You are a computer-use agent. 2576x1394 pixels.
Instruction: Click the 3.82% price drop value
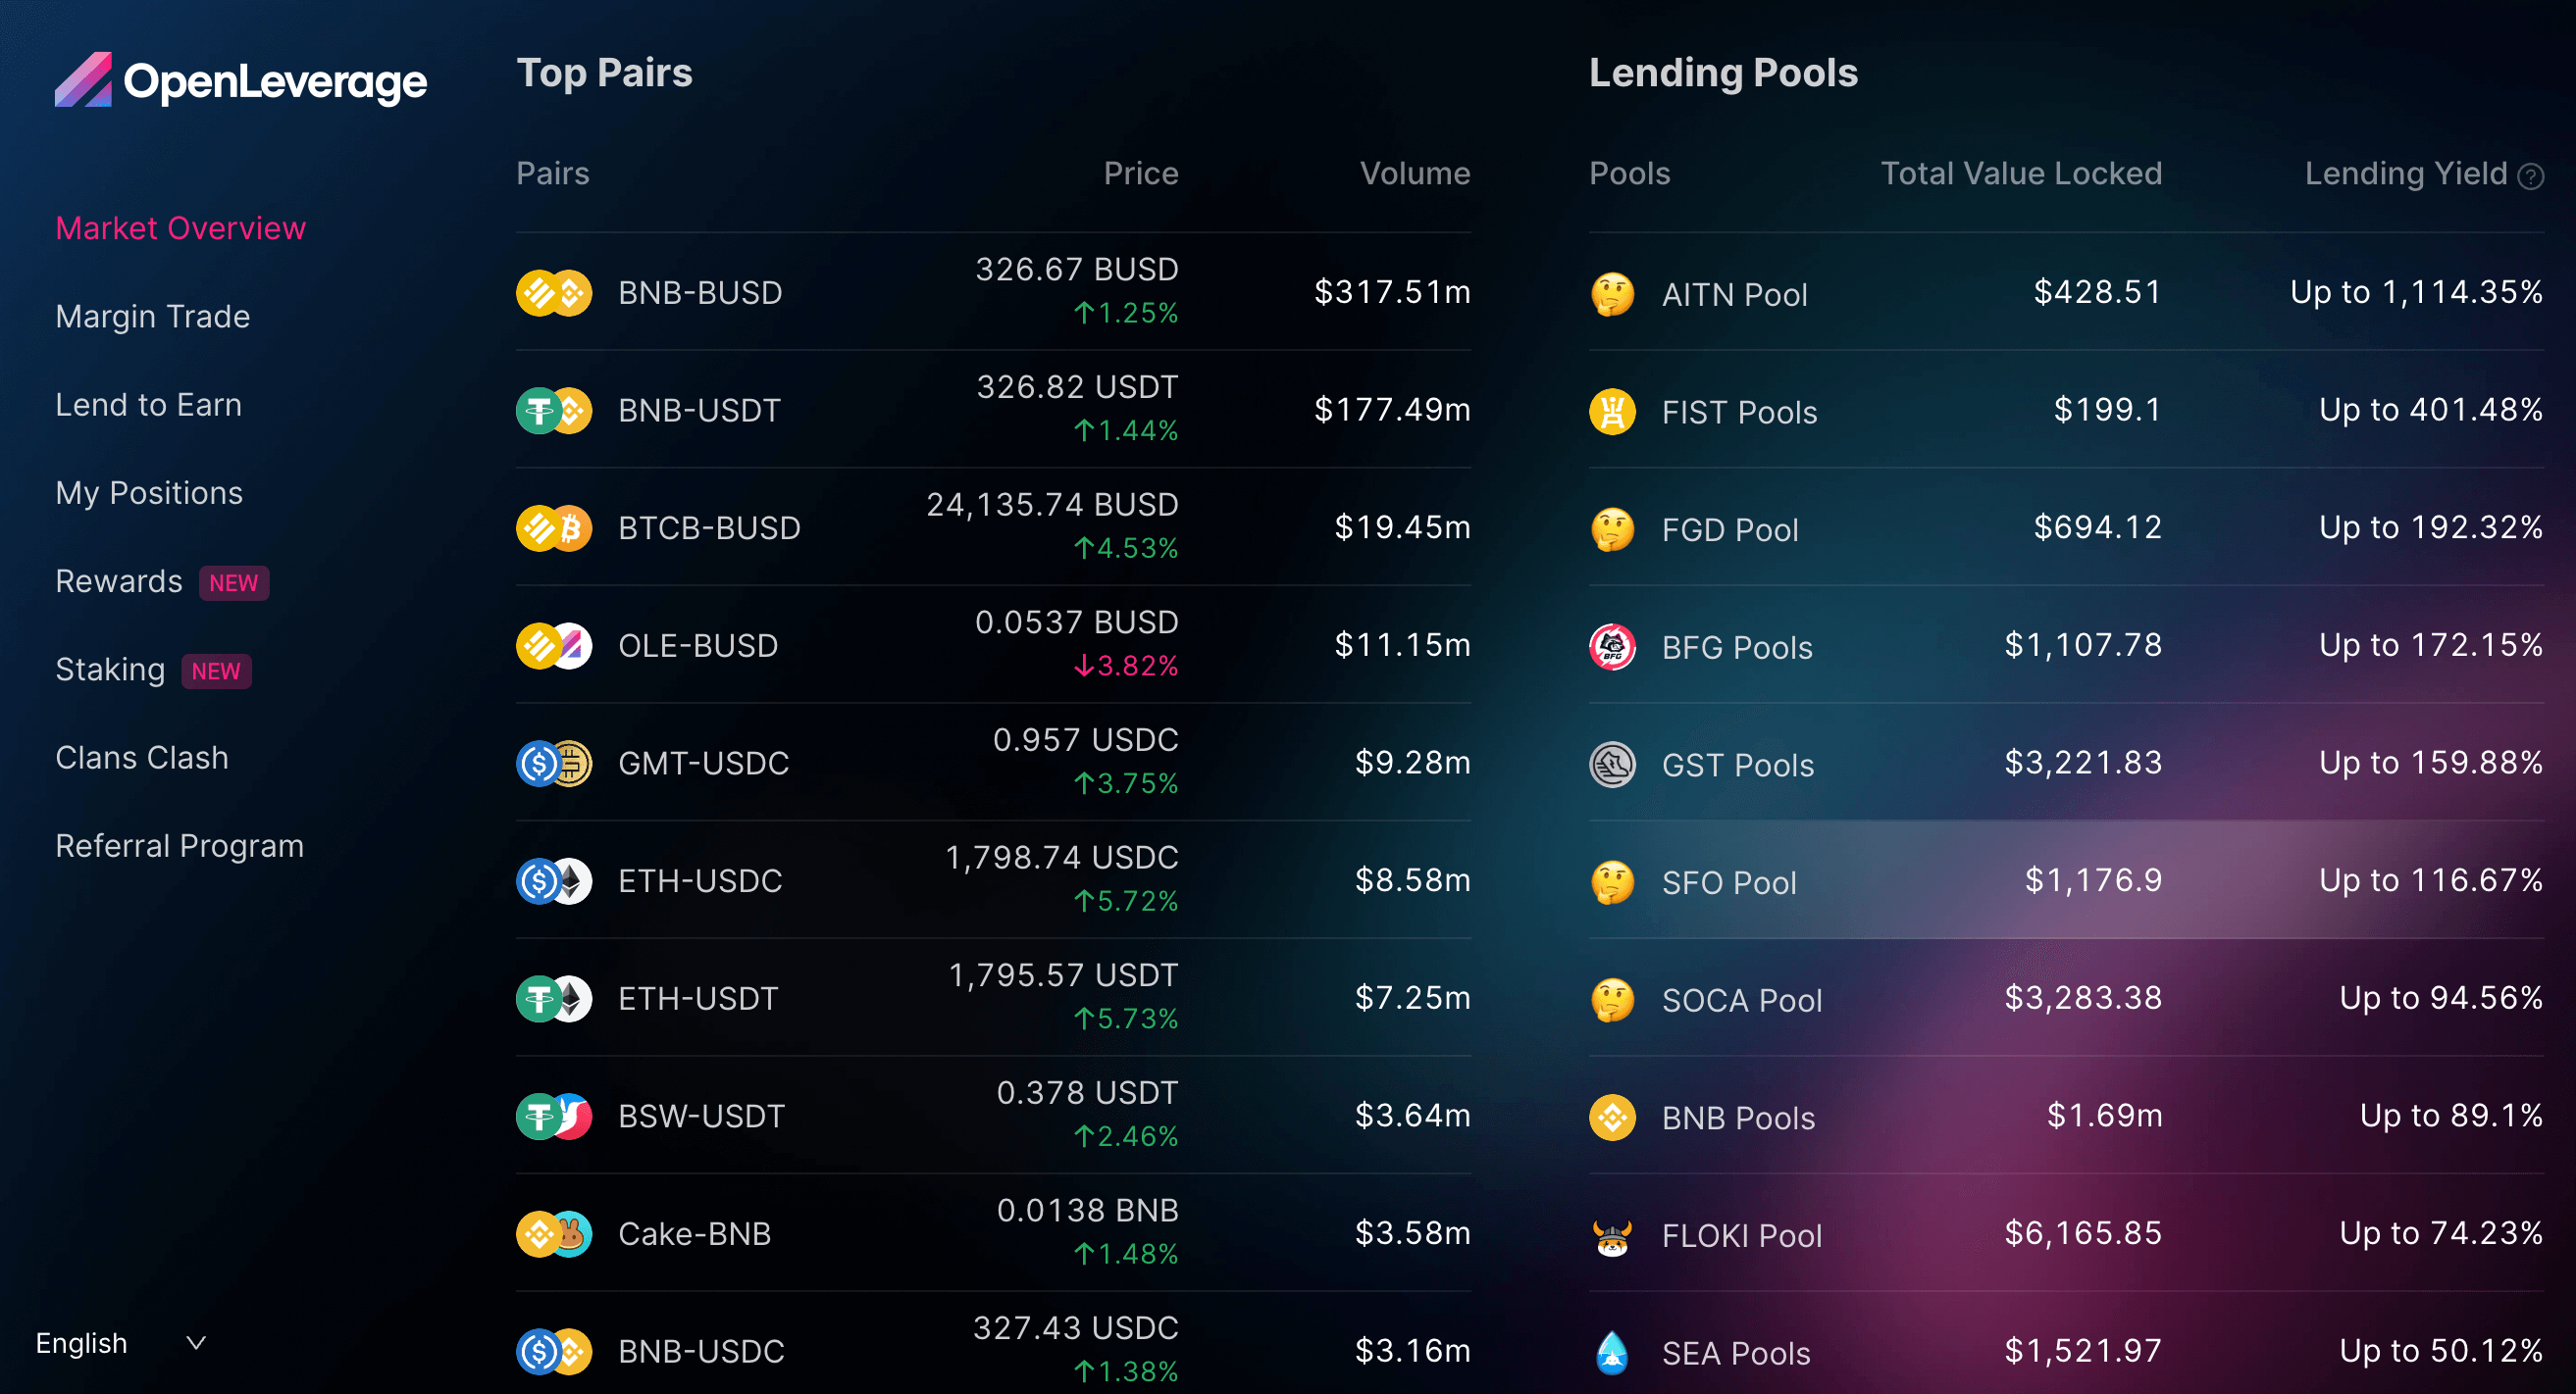[1126, 666]
